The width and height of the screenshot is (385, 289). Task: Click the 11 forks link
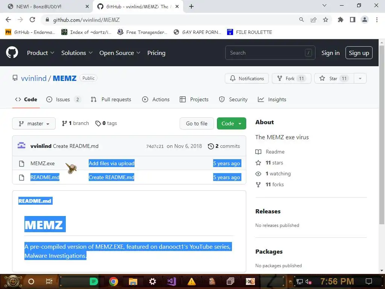[x=270, y=184]
